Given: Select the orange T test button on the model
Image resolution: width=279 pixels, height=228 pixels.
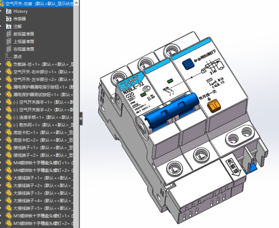Looking at the screenshot, I should (214, 106).
